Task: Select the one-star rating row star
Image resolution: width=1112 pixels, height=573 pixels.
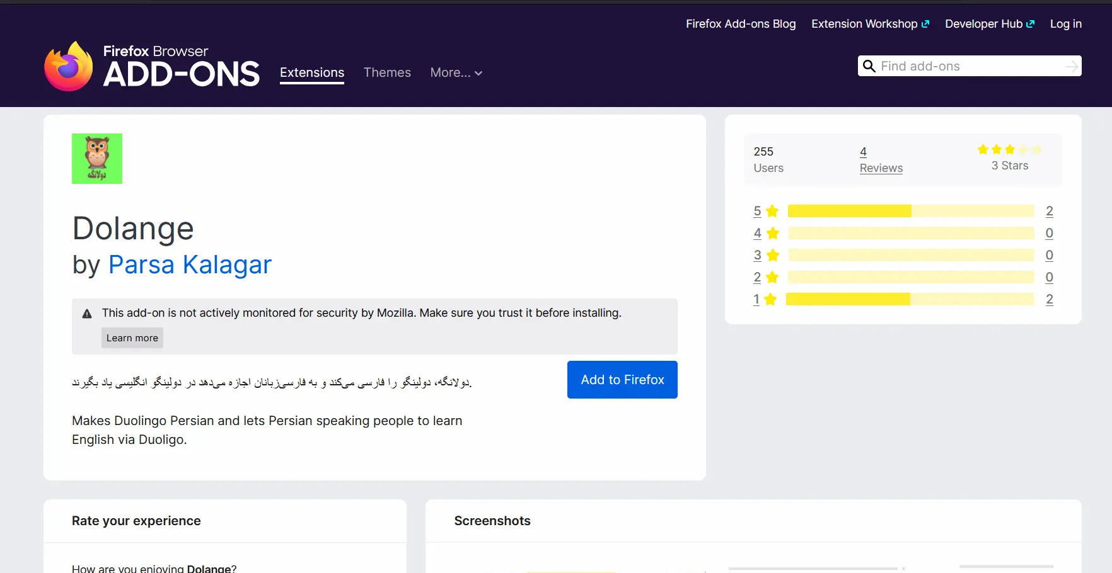Action: [770, 300]
